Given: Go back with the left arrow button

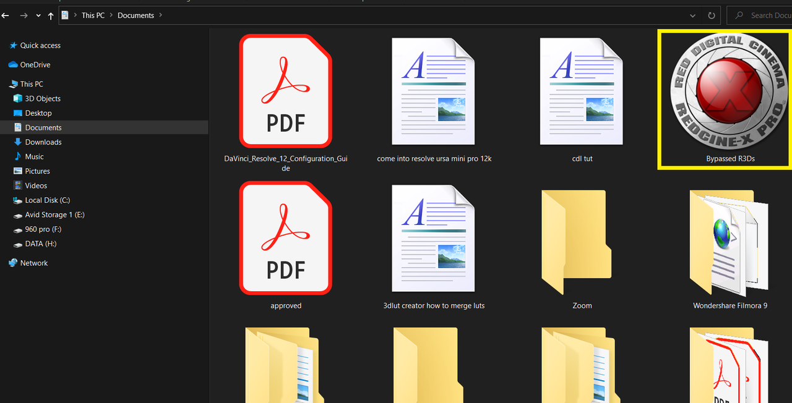Looking at the screenshot, I should [6, 15].
